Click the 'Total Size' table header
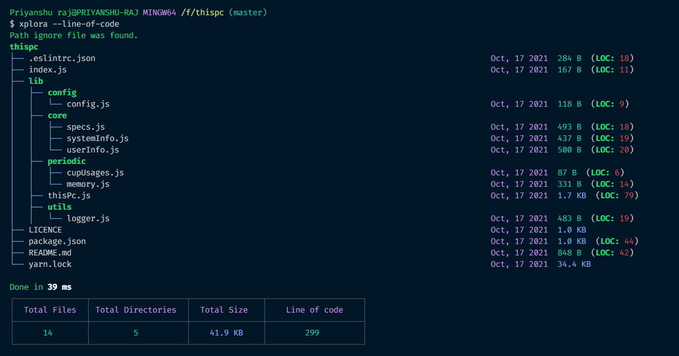The width and height of the screenshot is (679, 356). tap(224, 310)
